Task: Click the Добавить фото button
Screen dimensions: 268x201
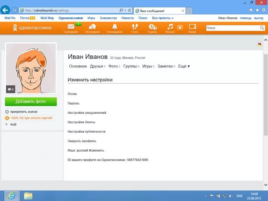Action: pyautogui.click(x=31, y=102)
